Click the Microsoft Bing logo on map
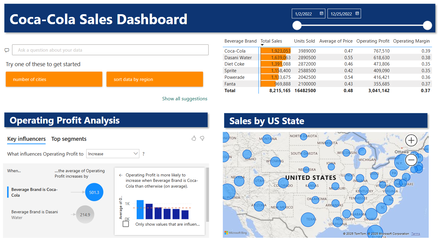 (236, 233)
